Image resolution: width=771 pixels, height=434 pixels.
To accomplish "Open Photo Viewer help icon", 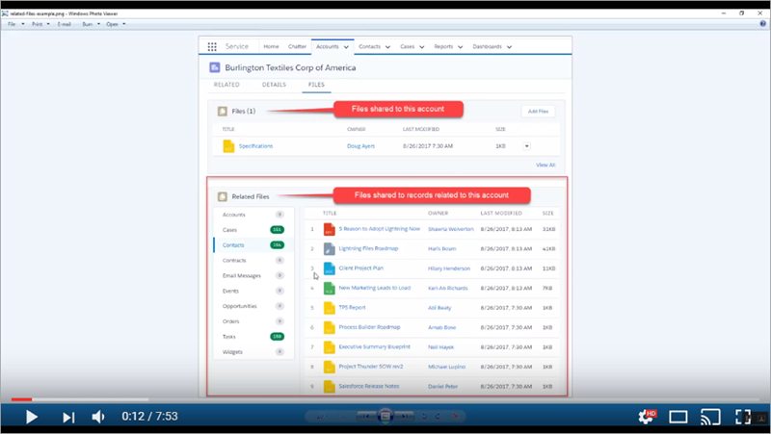I will click(x=763, y=23).
